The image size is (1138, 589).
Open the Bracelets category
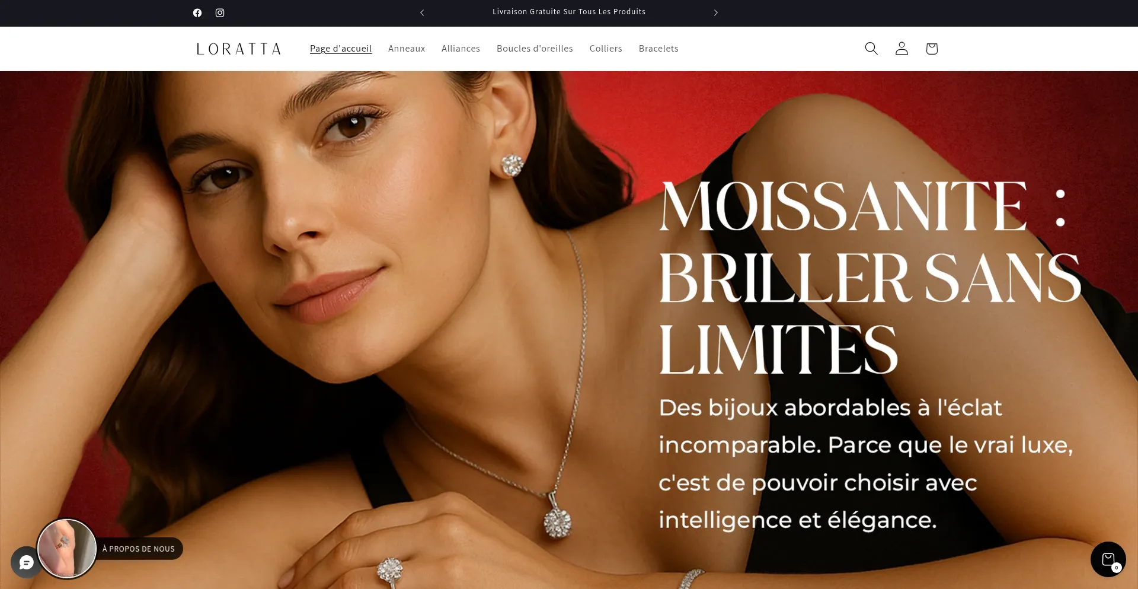click(x=658, y=49)
